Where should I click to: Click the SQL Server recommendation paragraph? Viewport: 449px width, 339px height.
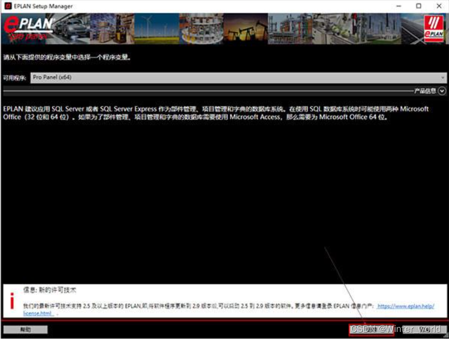216,113
